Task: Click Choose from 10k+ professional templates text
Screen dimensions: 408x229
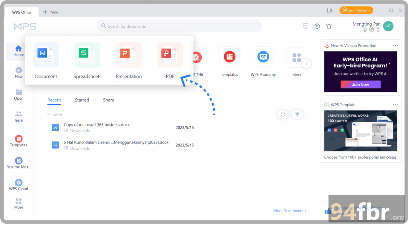Action: [361, 157]
